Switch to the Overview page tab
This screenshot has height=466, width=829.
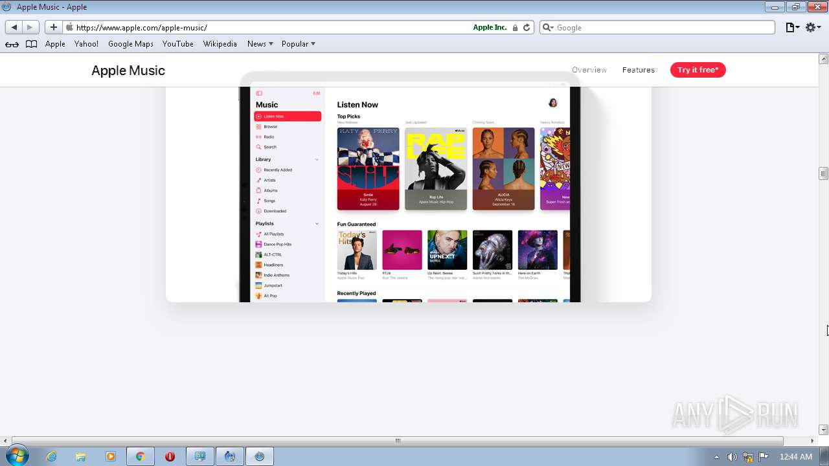tap(589, 70)
